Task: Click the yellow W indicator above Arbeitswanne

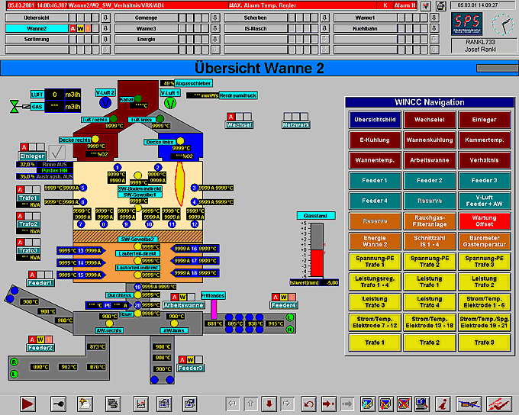Action: (x=182, y=297)
